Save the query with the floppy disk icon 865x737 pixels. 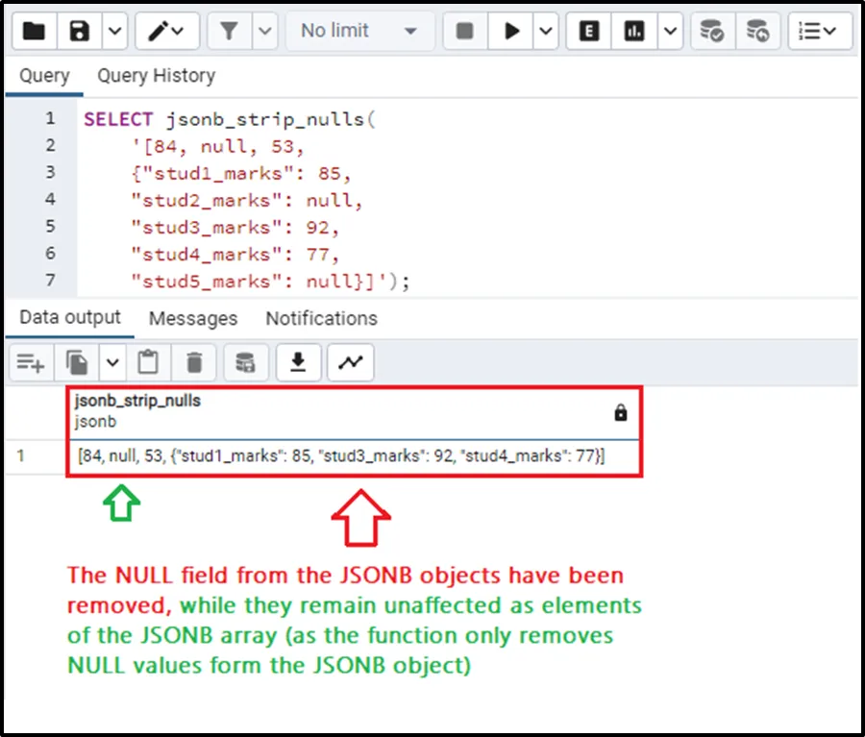[x=80, y=32]
